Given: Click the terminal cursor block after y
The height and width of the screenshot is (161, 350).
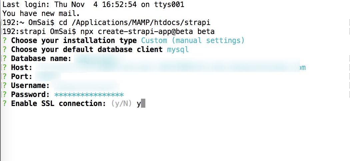Looking at the screenshot, I should [x=143, y=104].
